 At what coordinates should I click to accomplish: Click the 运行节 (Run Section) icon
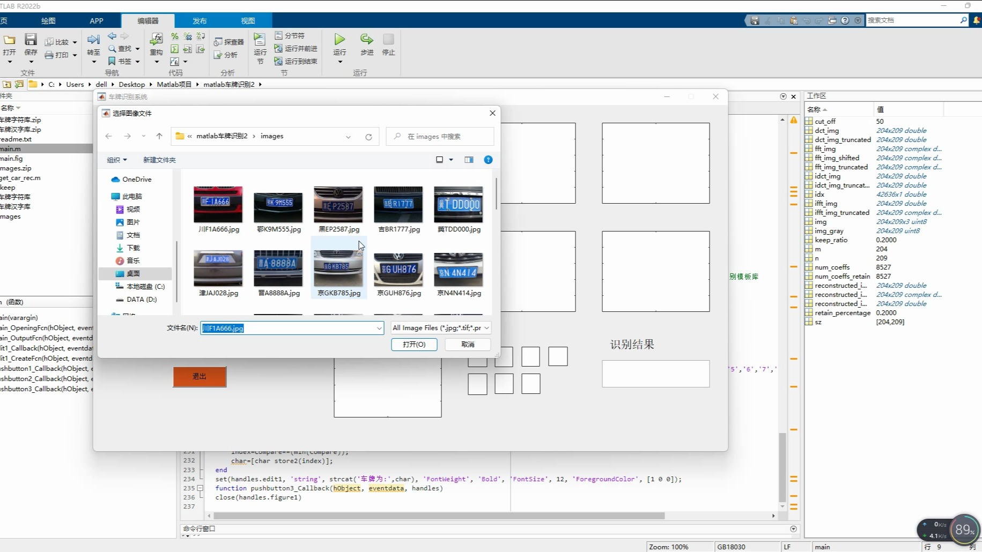pyautogui.click(x=260, y=40)
